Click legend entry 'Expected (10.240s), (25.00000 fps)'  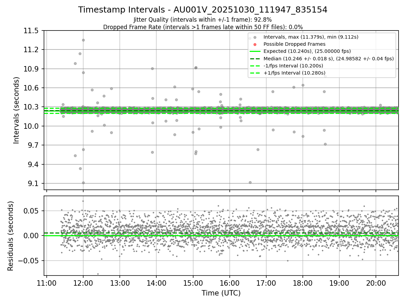tap(307, 51)
